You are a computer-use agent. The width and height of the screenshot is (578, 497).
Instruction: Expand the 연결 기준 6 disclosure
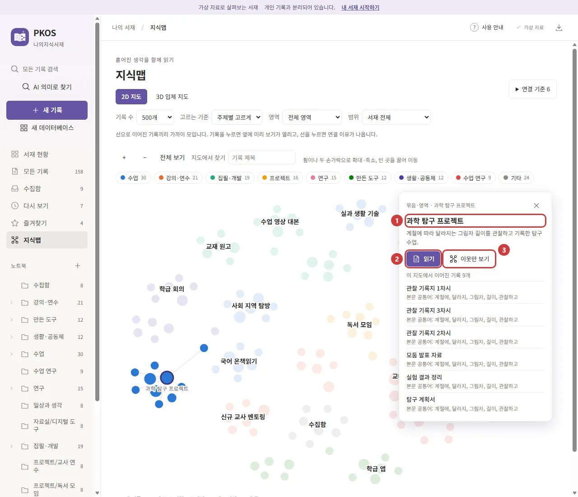533,89
